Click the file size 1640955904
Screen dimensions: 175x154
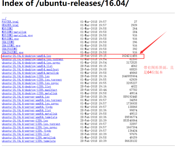(130, 76)
